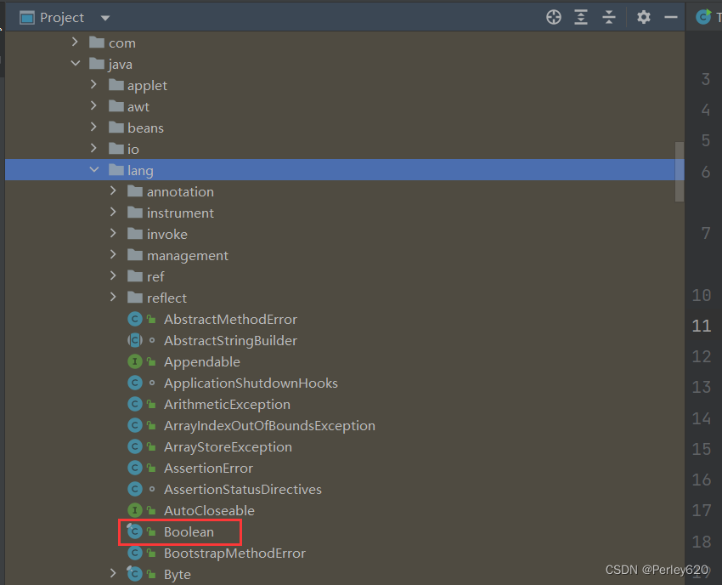Select the AbstractMethodError class name
This screenshot has height=585, width=722.
[231, 320]
